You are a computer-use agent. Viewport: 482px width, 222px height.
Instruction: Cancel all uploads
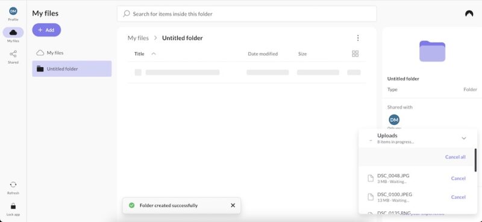[x=455, y=157]
